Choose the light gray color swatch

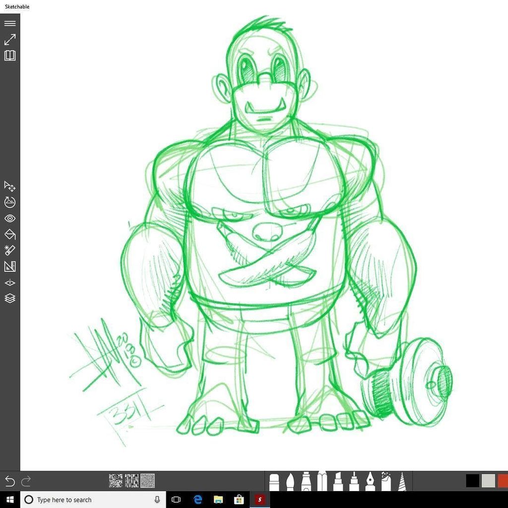pyautogui.click(x=488, y=481)
